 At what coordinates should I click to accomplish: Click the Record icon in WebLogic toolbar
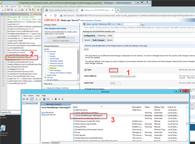click(x=109, y=24)
